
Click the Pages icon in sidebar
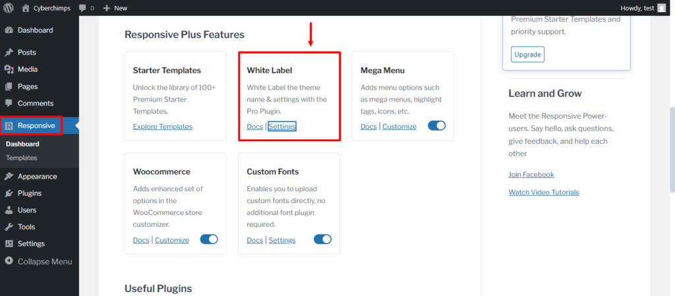tap(9, 86)
